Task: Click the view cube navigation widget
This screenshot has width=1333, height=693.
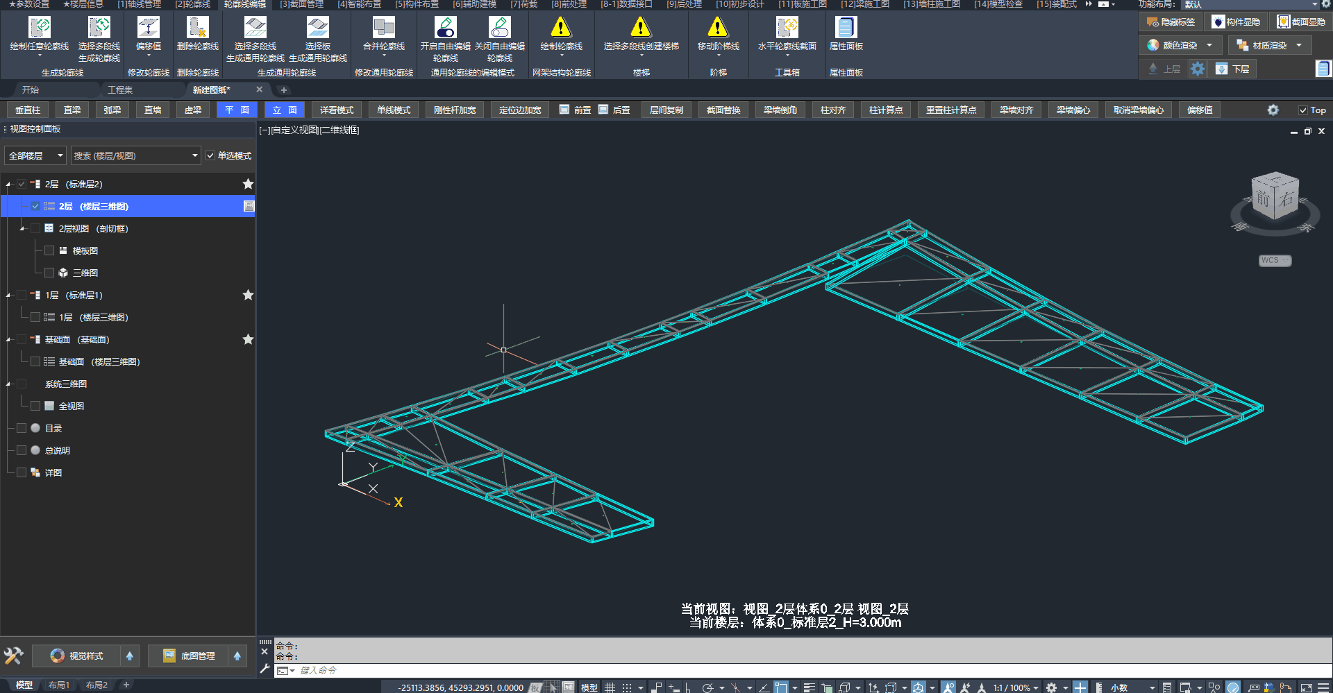Action: (x=1274, y=198)
